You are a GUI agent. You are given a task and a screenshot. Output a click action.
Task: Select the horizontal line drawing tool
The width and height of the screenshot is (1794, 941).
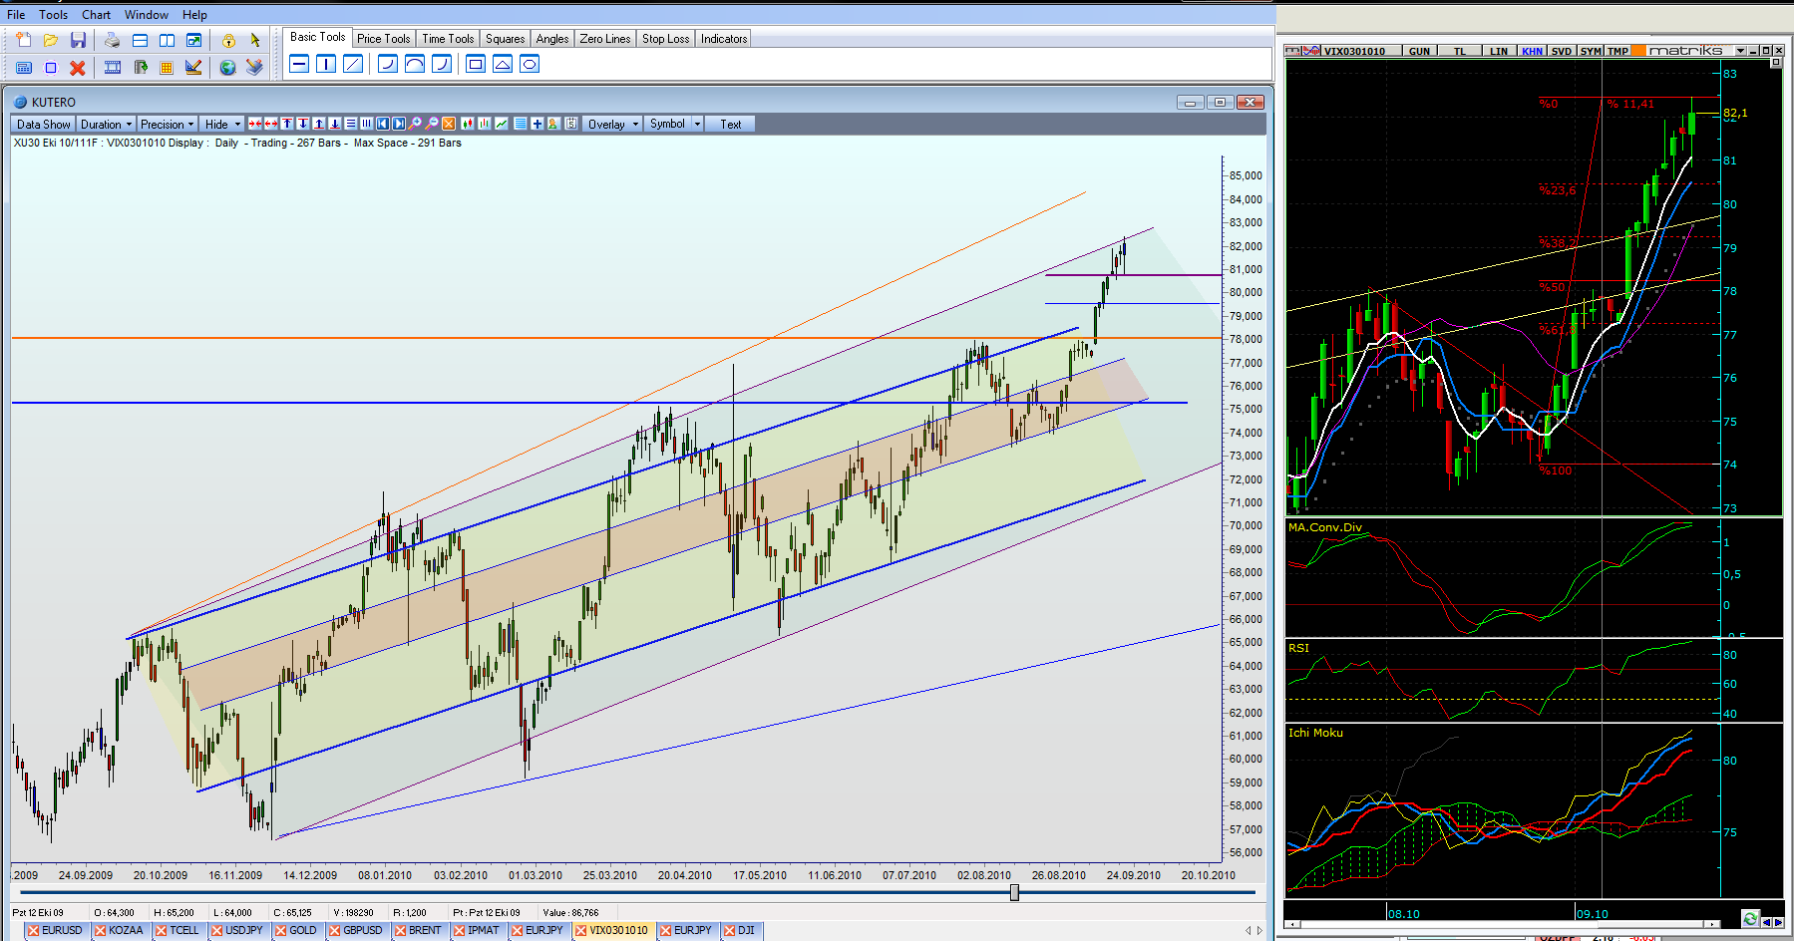tap(299, 65)
